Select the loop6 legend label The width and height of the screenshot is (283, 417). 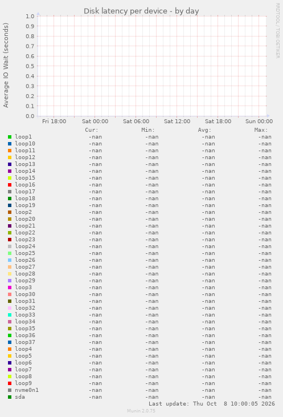(x=23, y=363)
